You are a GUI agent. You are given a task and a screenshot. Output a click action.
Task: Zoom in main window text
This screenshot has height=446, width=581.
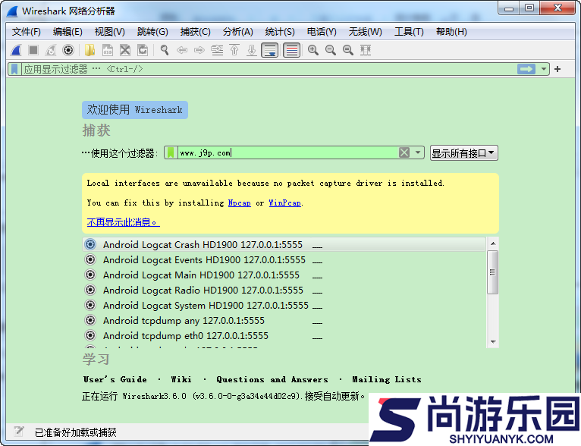tap(313, 50)
